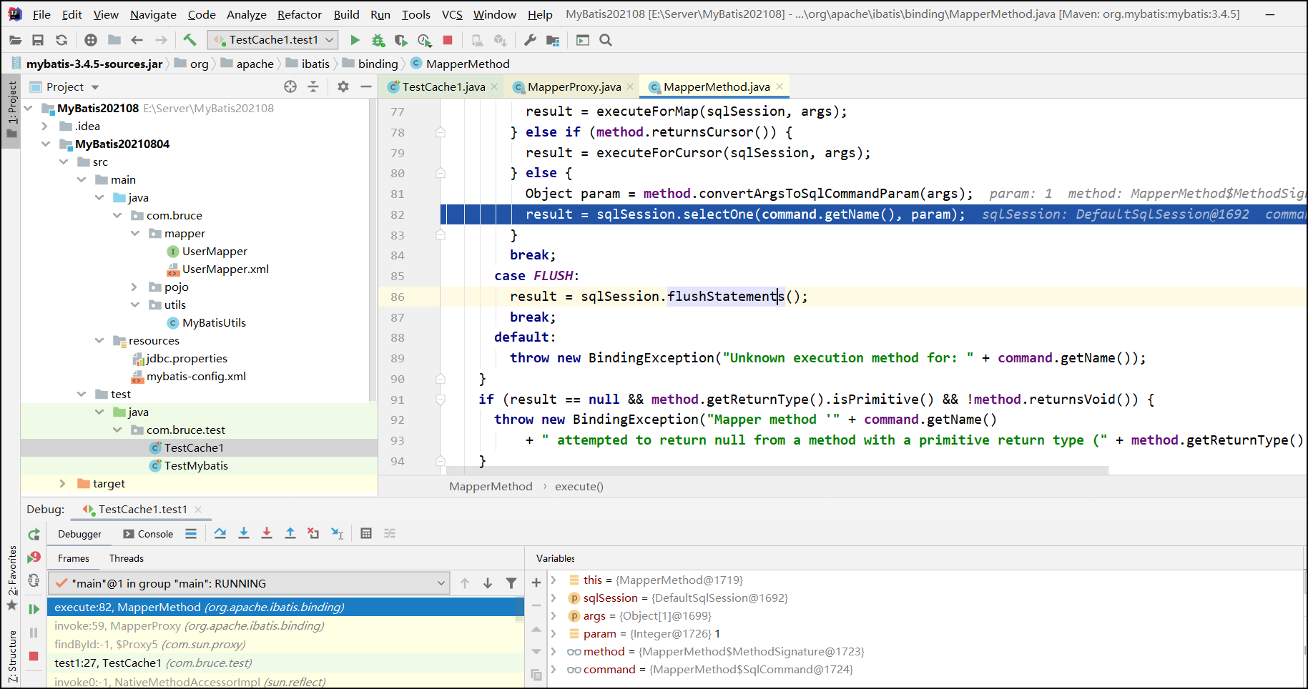Close the MapperMethod.java tab
1308x689 pixels.
pyautogui.click(x=780, y=86)
